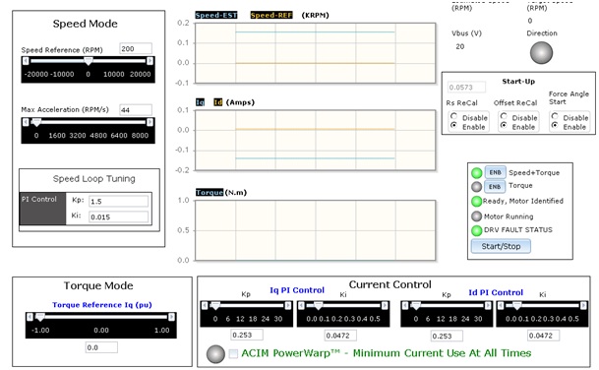Select Disable under Offset ReCal
Image resolution: width=599 pixels, height=370 pixels.
[504, 116]
